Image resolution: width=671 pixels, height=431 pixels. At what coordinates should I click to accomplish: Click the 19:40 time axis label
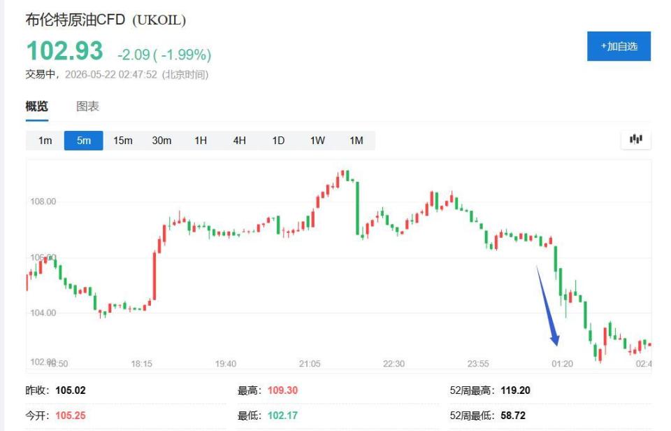point(226,364)
